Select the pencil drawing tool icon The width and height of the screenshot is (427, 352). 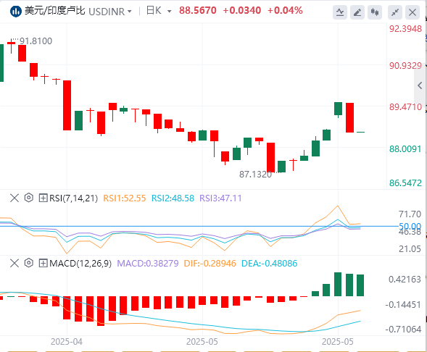pyautogui.click(x=357, y=12)
